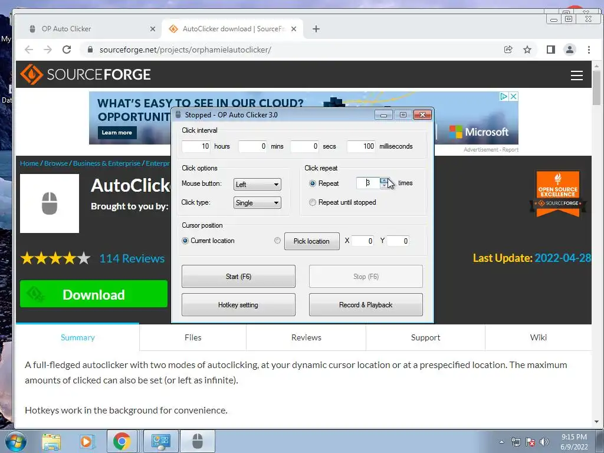The width and height of the screenshot is (604, 453).
Task: Close the OP Auto Clicker browser tab
Action: point(153,29)
